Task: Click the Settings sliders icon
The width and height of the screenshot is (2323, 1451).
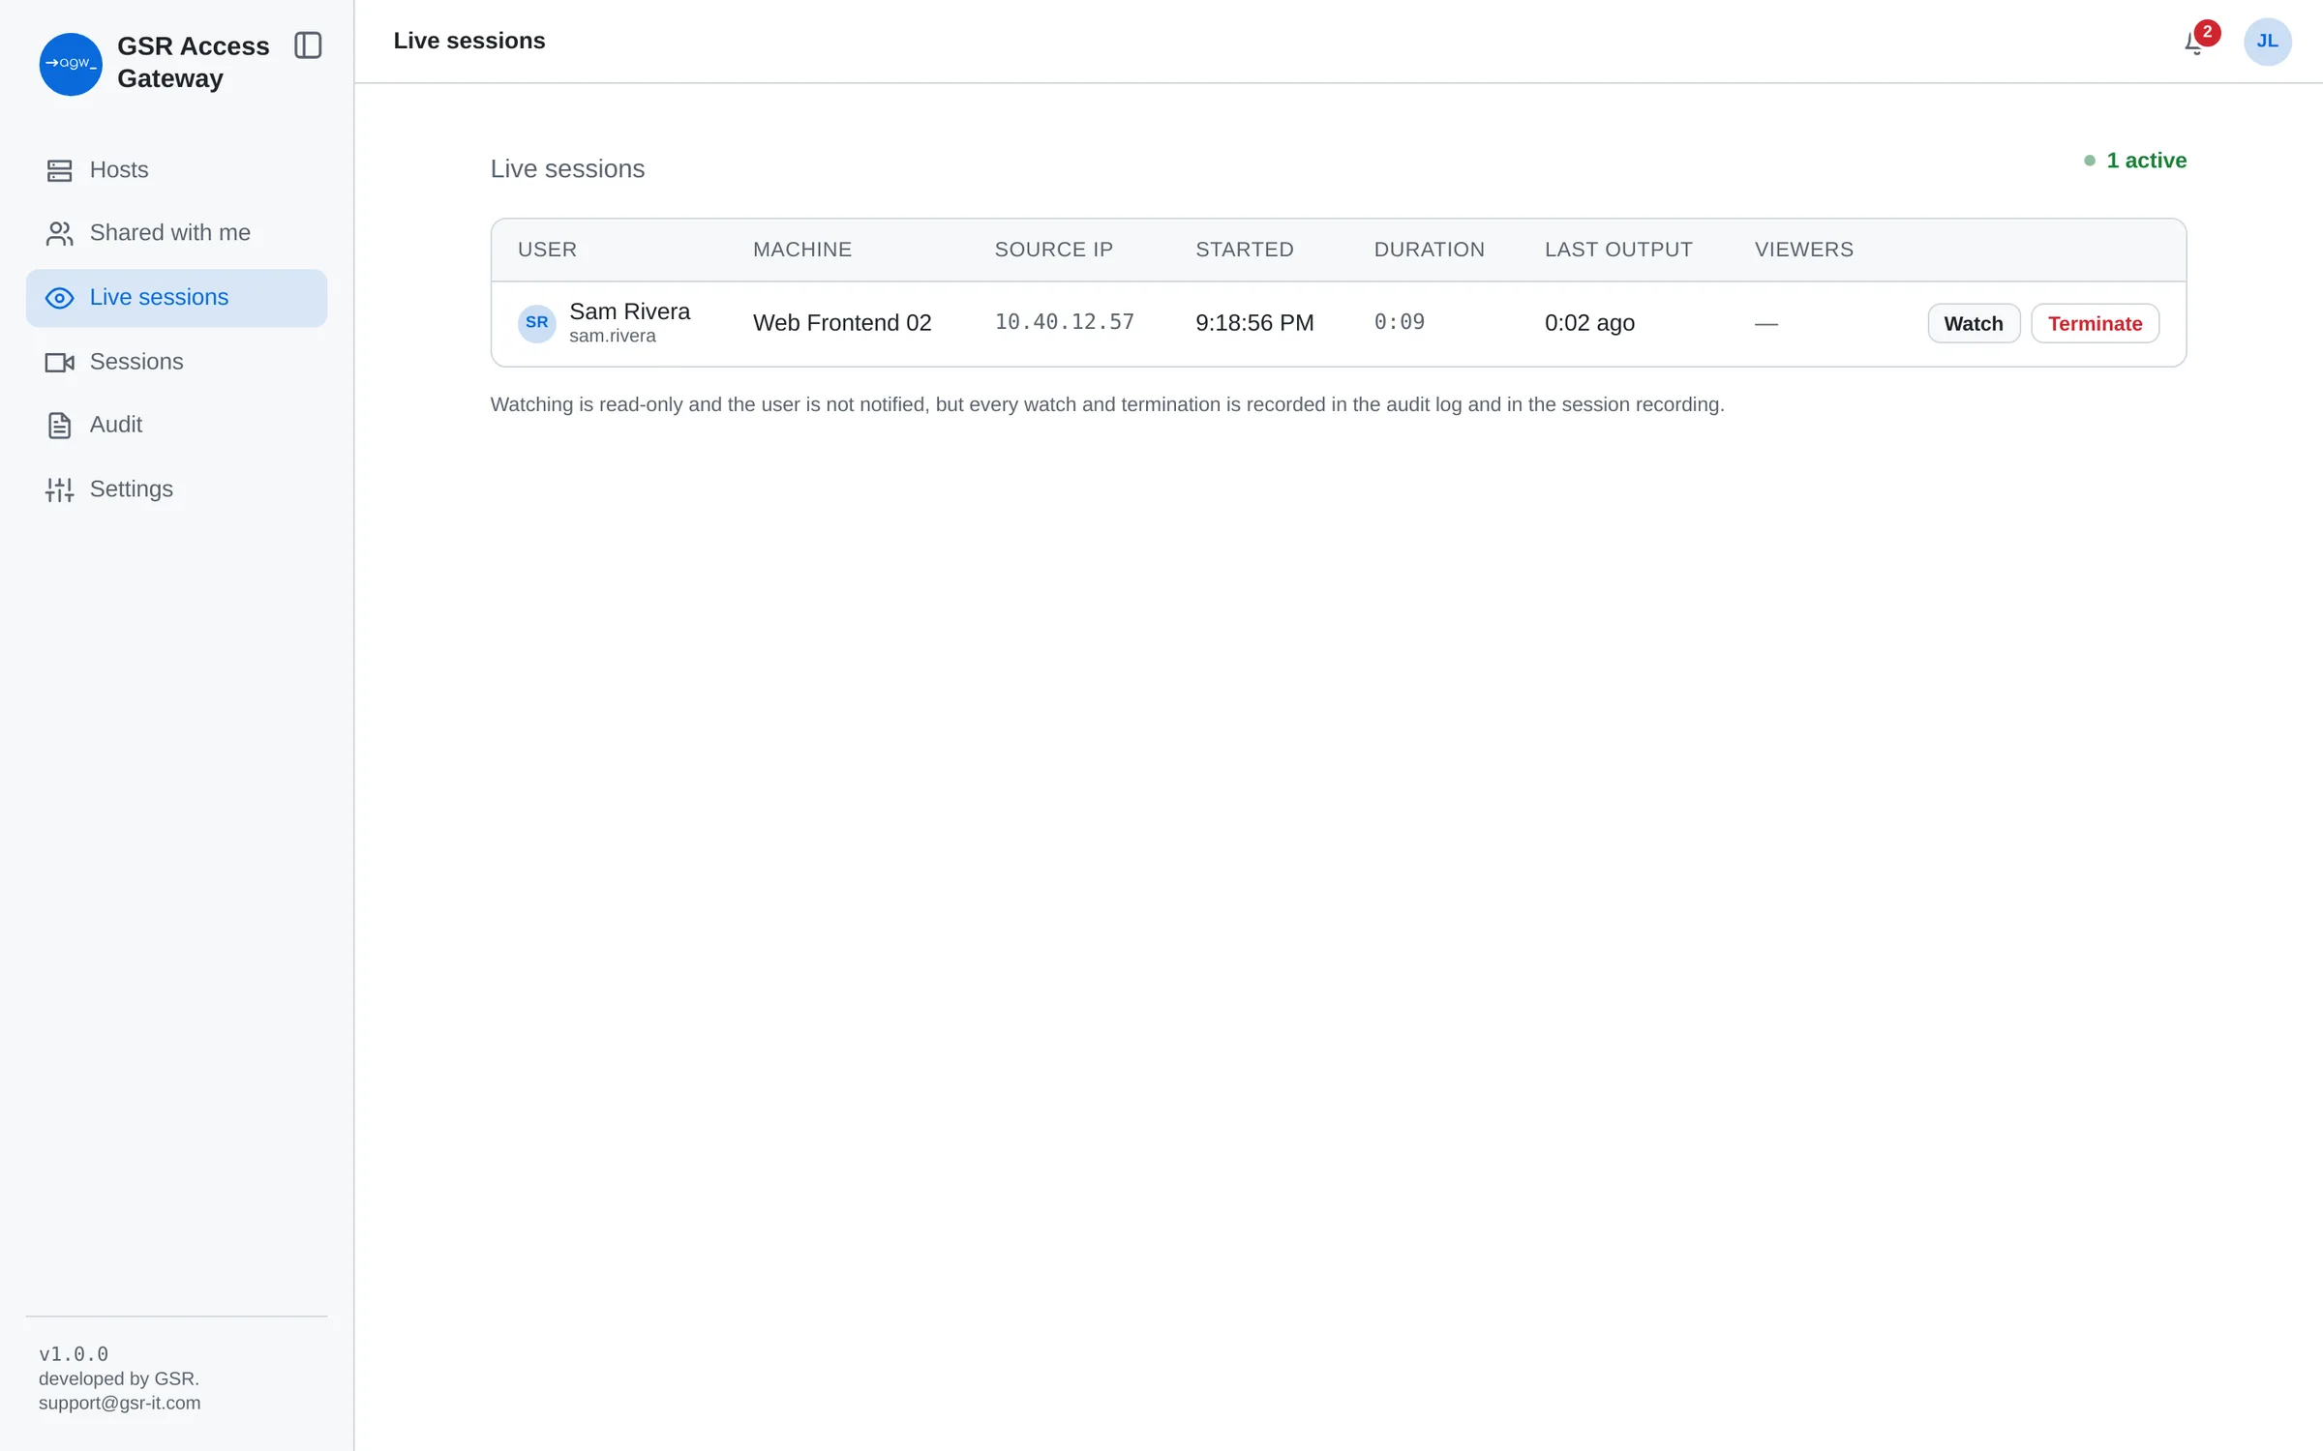Action: point(60,489)
